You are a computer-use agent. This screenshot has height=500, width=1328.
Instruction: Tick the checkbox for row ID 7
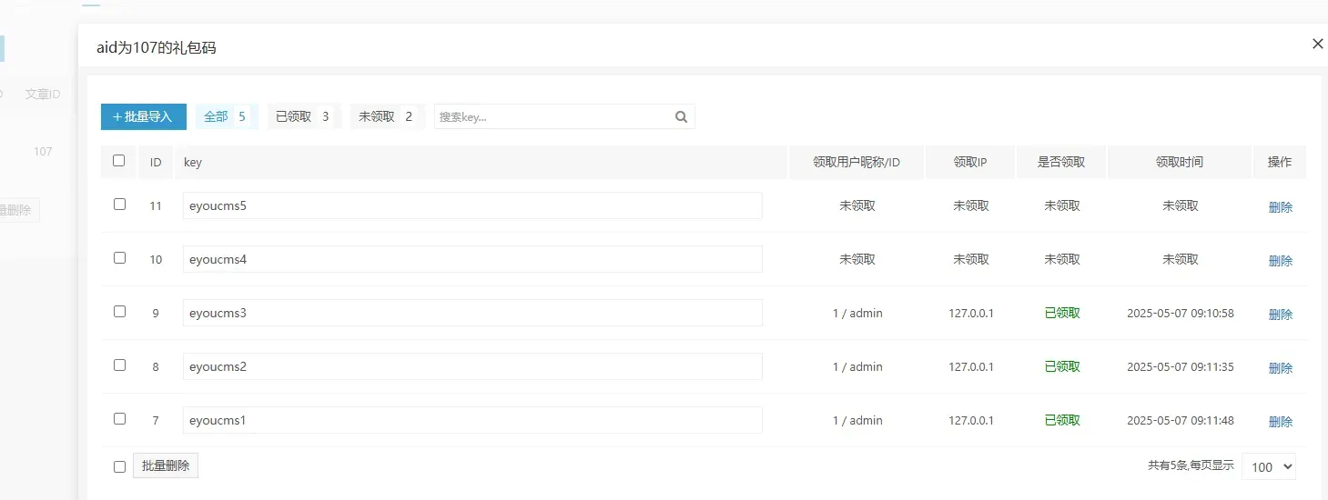click(x=119, y=419)
